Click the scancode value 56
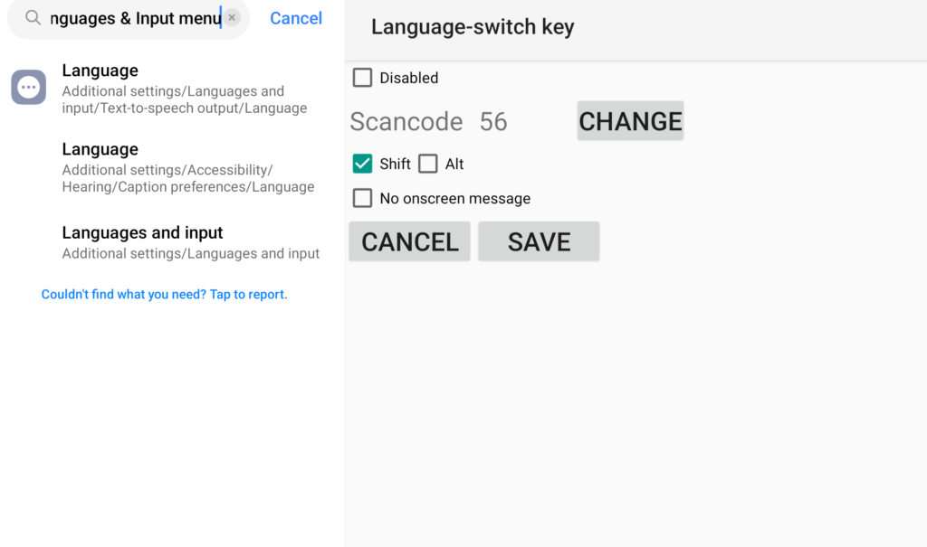Image resolution: width=927 pixels, height=547 pixels. [493, 122]
